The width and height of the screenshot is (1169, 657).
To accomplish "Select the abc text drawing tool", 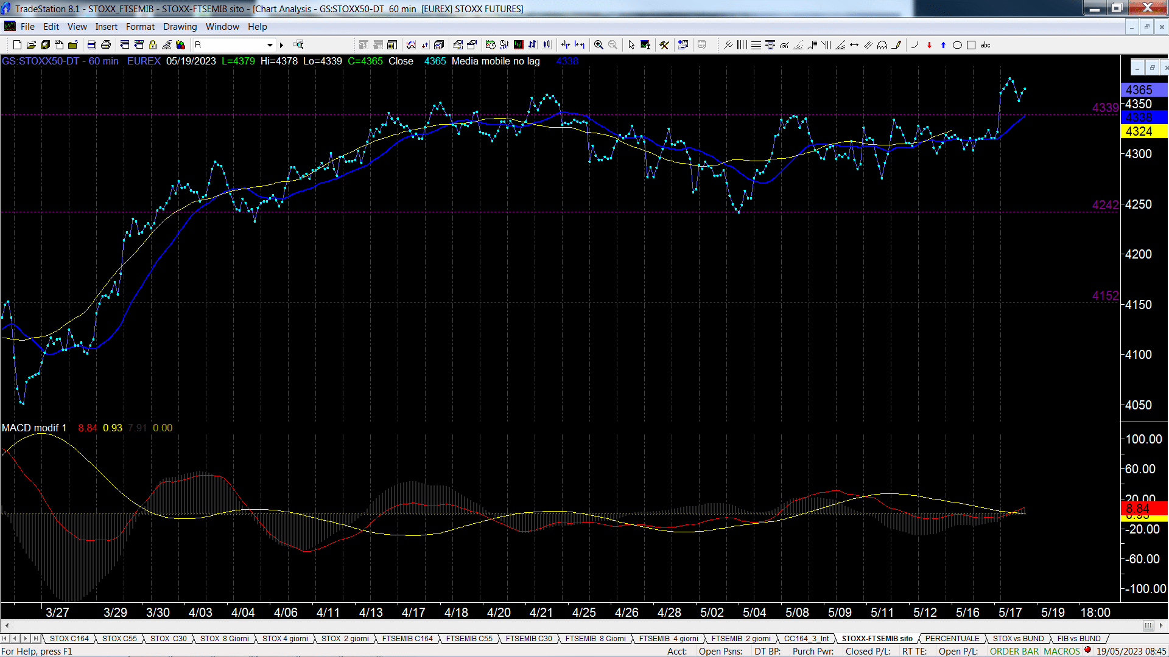I will tap(985, 45).
